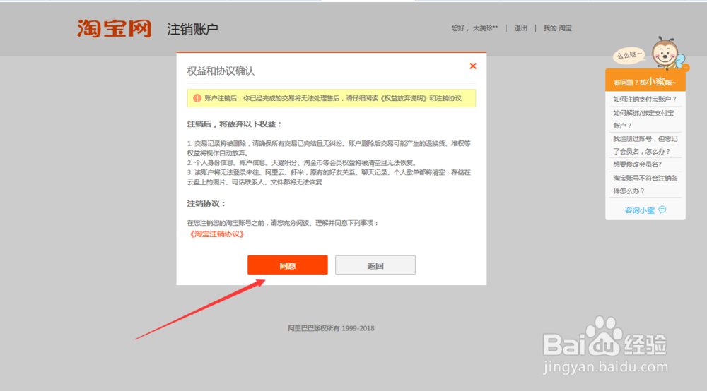Click the 返回 button
707x391 pixels.
click(375, 265)
